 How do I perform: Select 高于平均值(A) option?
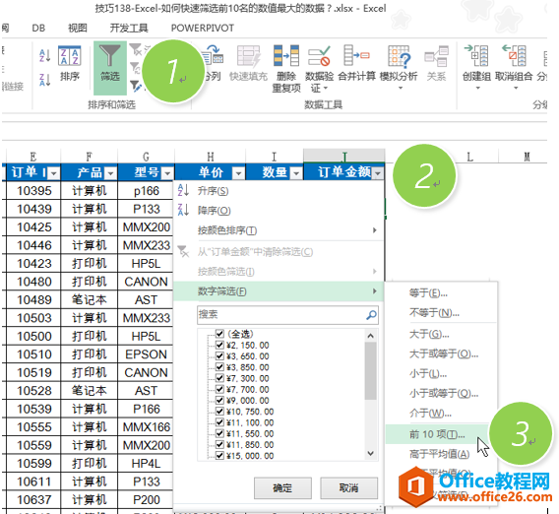tap(439, 454)
